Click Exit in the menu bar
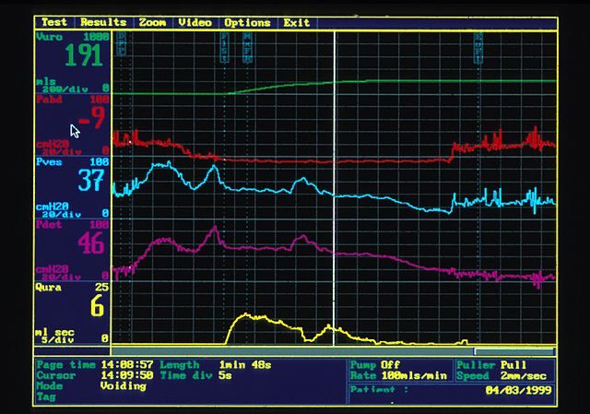Viewport: 590px width, 414px height. [297, 22]
